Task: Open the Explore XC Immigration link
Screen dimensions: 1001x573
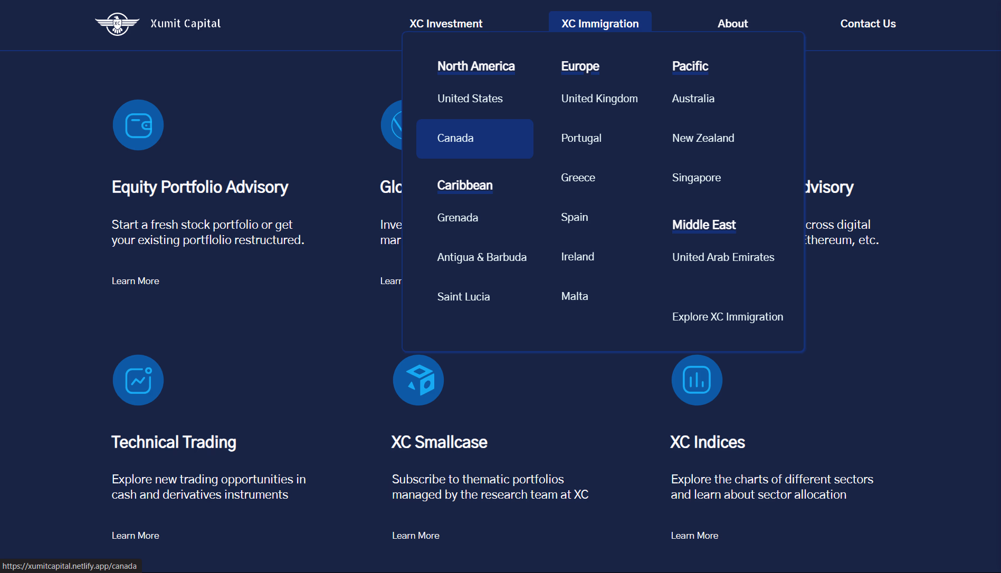Action: (x=727, y=316)
